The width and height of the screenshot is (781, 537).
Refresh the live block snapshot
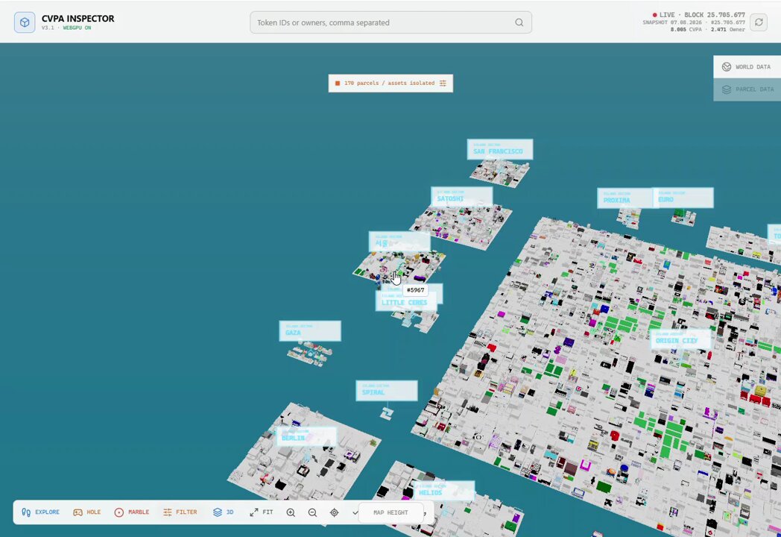click(x=759, y=22)
